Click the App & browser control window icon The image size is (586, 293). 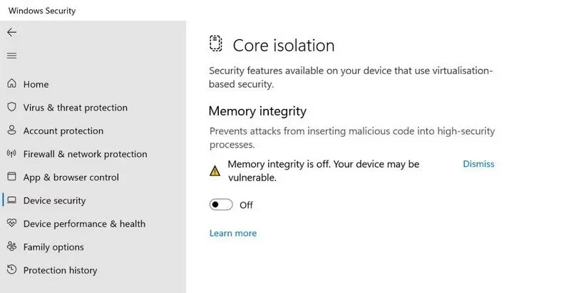[x=11, y=177]
